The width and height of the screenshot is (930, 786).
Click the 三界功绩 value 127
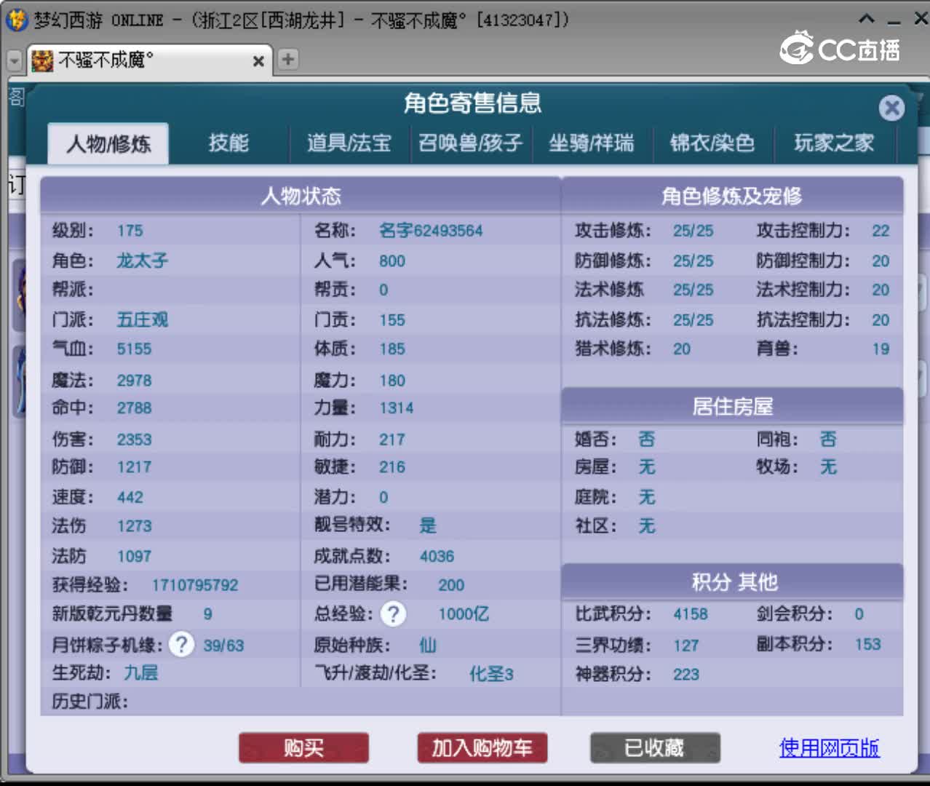(x=685, y=646)
